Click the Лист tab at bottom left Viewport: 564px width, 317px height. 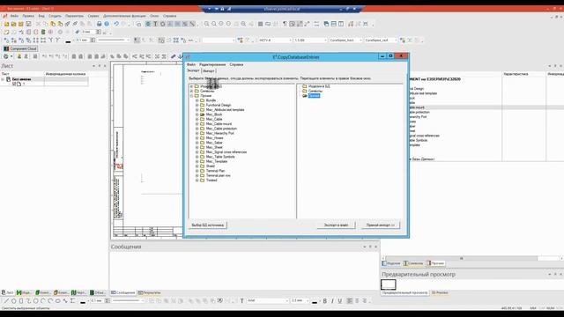click(8, 293)
